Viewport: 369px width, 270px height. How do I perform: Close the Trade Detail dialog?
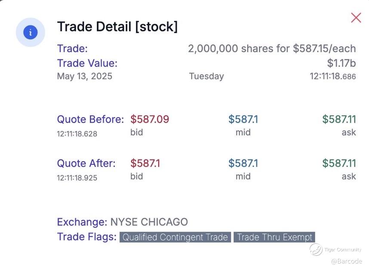[x=356, y=18]
